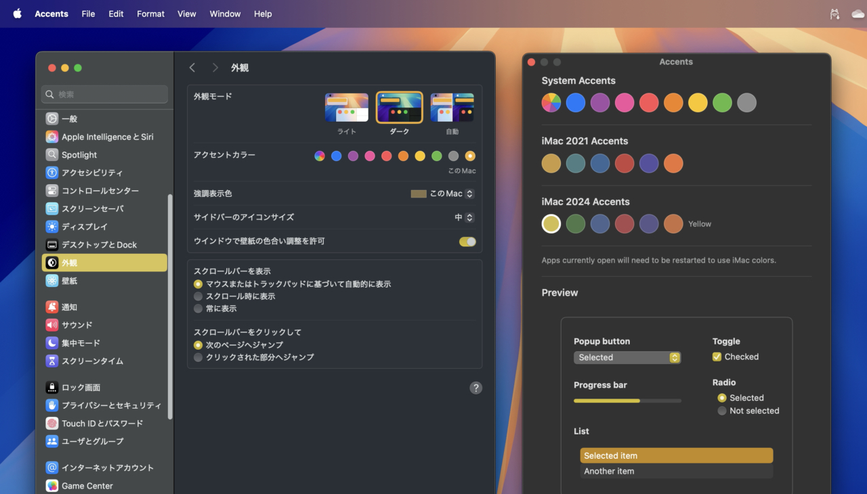Open Apple Intelligence と Siri sidebar icon

tap(52, 137)
